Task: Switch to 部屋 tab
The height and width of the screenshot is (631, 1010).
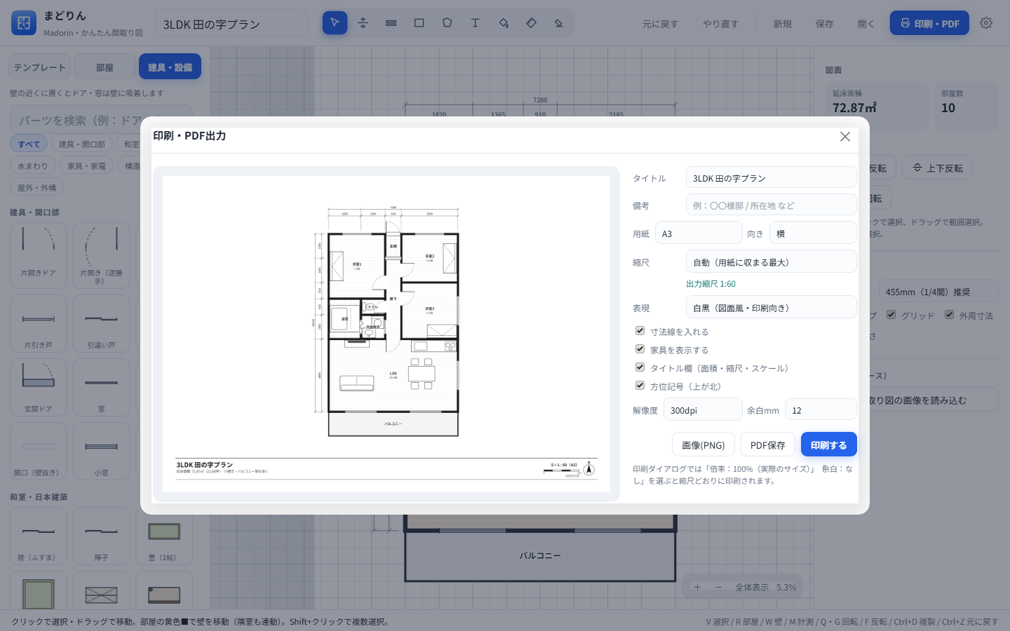Action: coord(105,67)
